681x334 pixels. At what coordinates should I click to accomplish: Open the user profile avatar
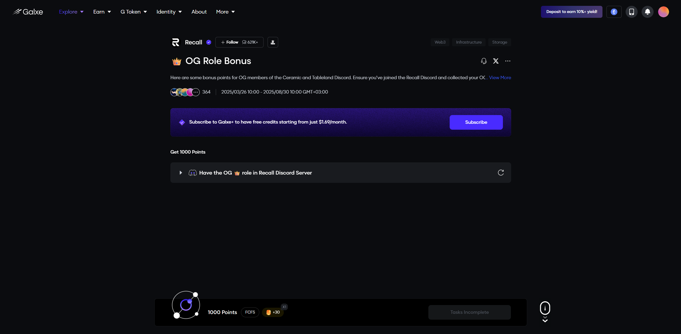(x=663, y=12)
